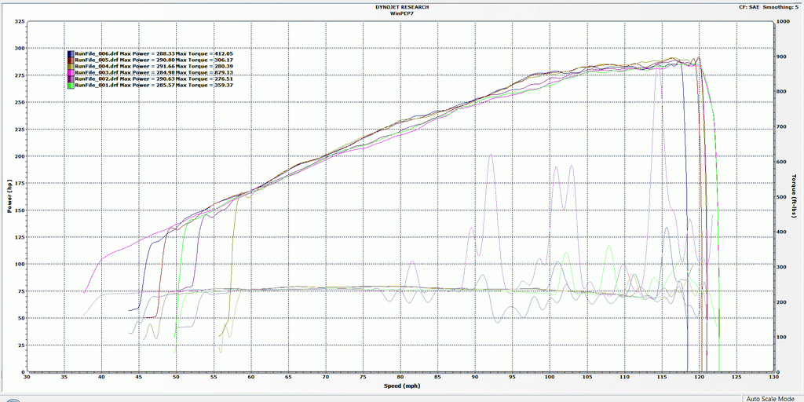
Task: Click the Max Power value 291.66
Action: (166, 66)
